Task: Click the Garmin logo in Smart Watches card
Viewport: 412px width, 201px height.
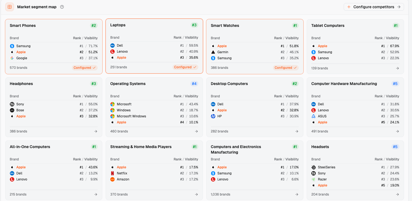Action: 213,52
